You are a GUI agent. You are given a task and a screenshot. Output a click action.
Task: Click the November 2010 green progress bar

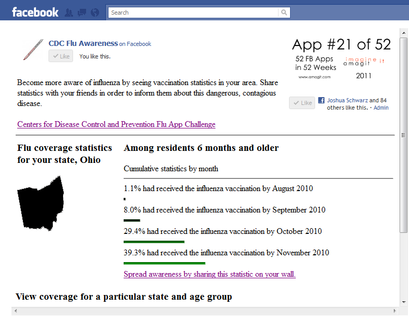pos(164,263)
